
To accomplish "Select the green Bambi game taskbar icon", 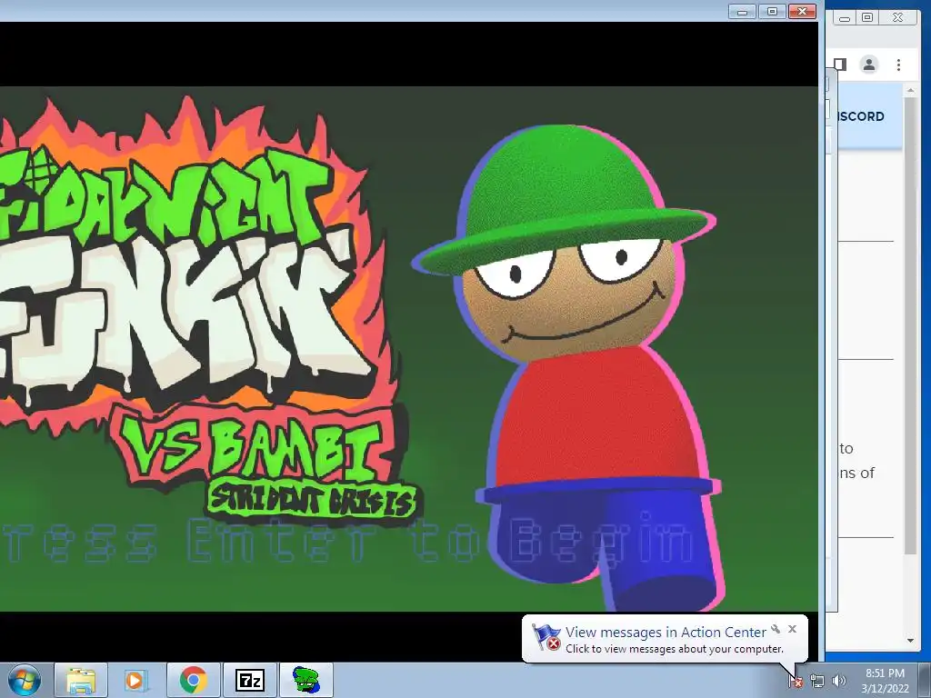I will tap(306, 680).
